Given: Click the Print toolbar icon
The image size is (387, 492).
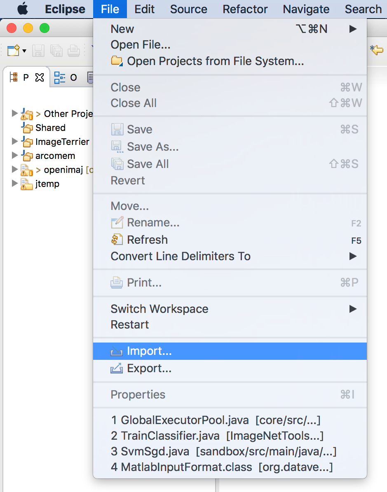Looking at the screenshot, I should point(73,50).
